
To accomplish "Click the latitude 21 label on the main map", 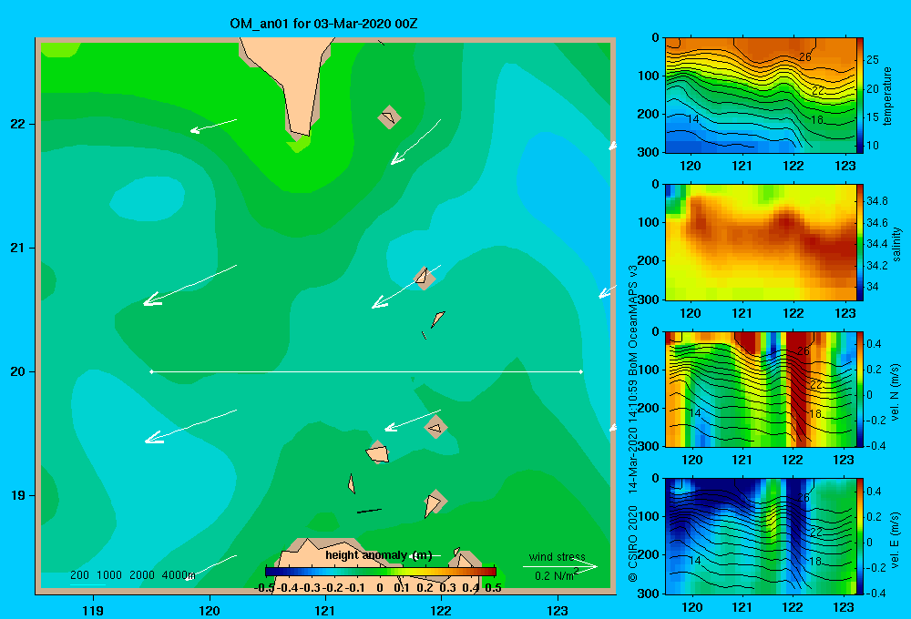I will click(x=18, y=248).
